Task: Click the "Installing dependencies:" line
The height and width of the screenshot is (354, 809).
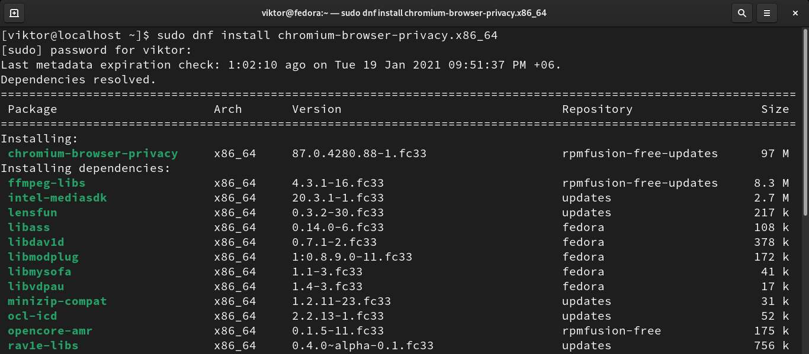Action: click(x=85, y=168)
